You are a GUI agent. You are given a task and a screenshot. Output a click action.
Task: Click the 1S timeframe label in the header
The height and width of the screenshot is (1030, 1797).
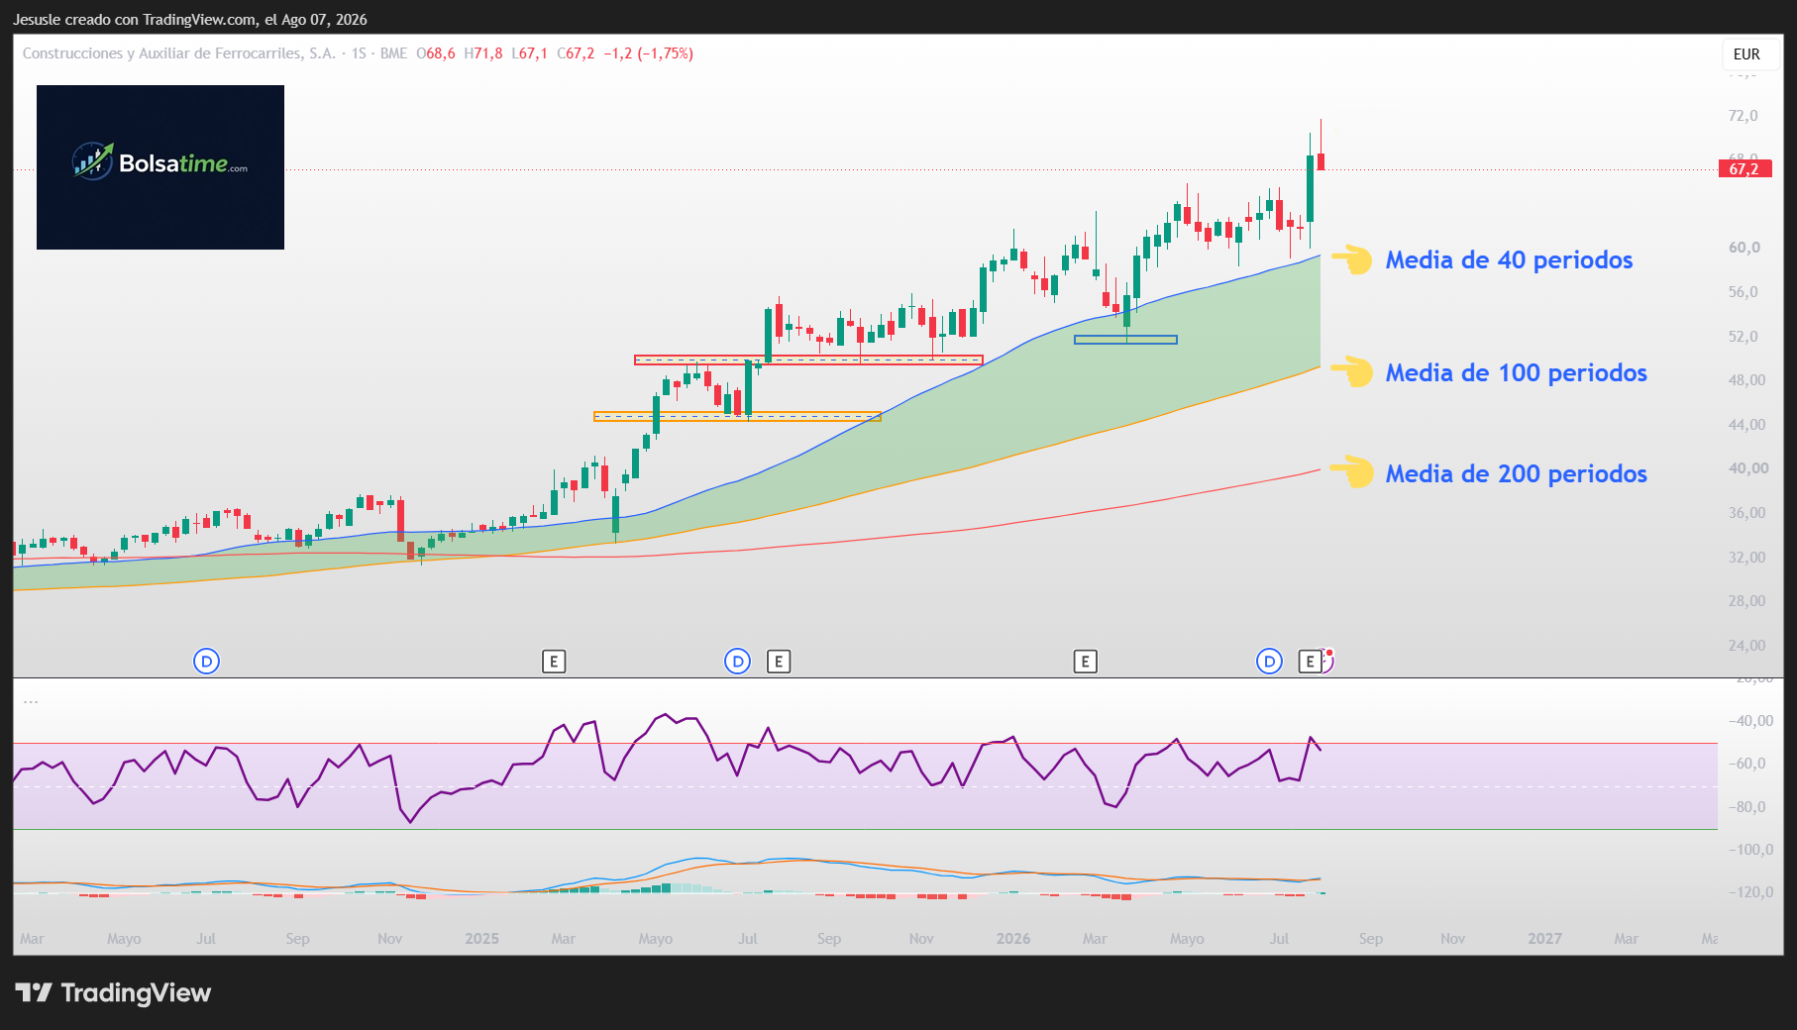coord(359,53)
